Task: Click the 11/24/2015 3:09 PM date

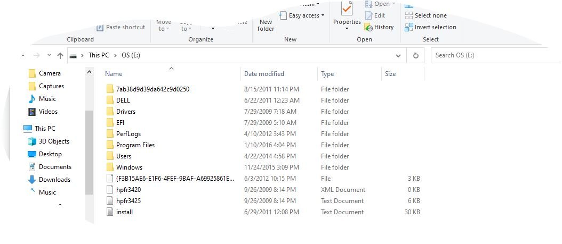Action: point(271,167)
